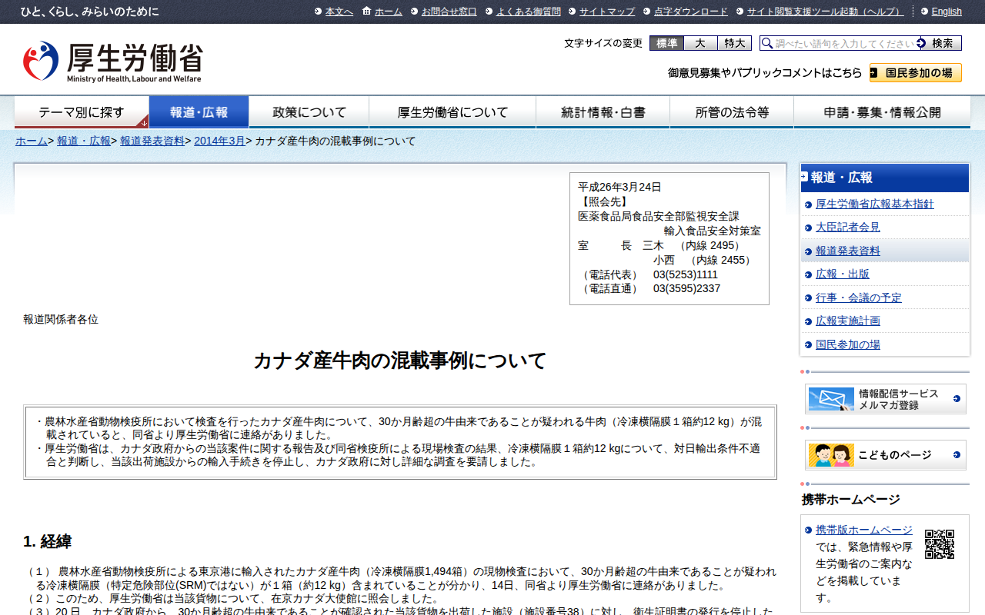Click the magnifier icon in search box

767,43
